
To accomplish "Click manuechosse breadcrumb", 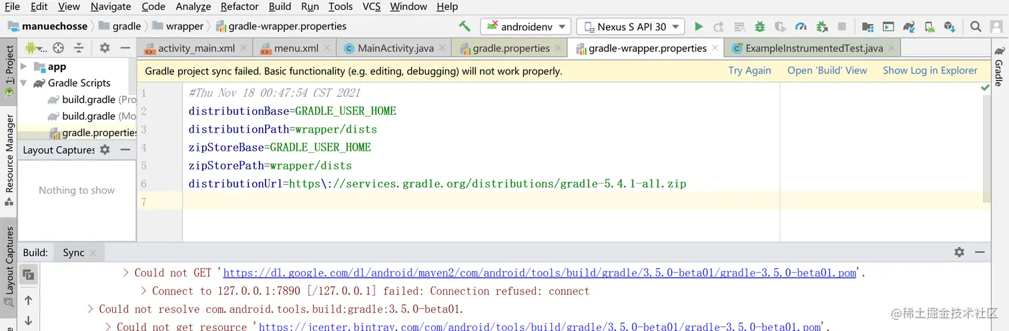I will [x=47, y=27].
